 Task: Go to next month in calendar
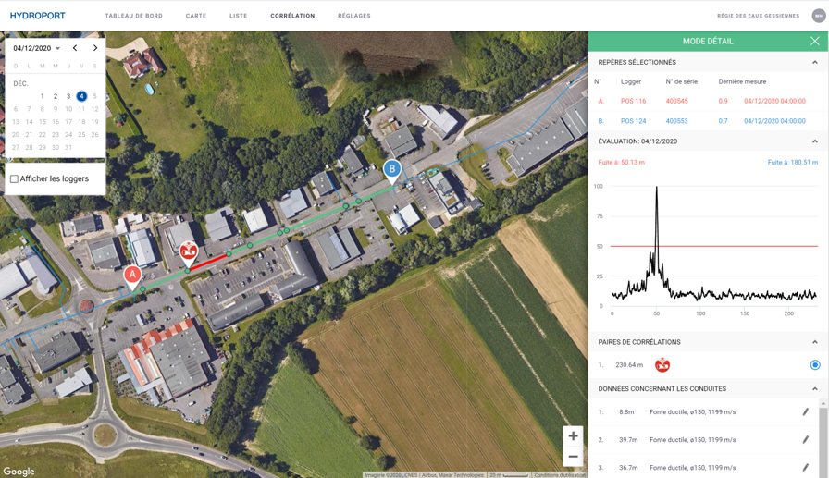pos(95,48)
